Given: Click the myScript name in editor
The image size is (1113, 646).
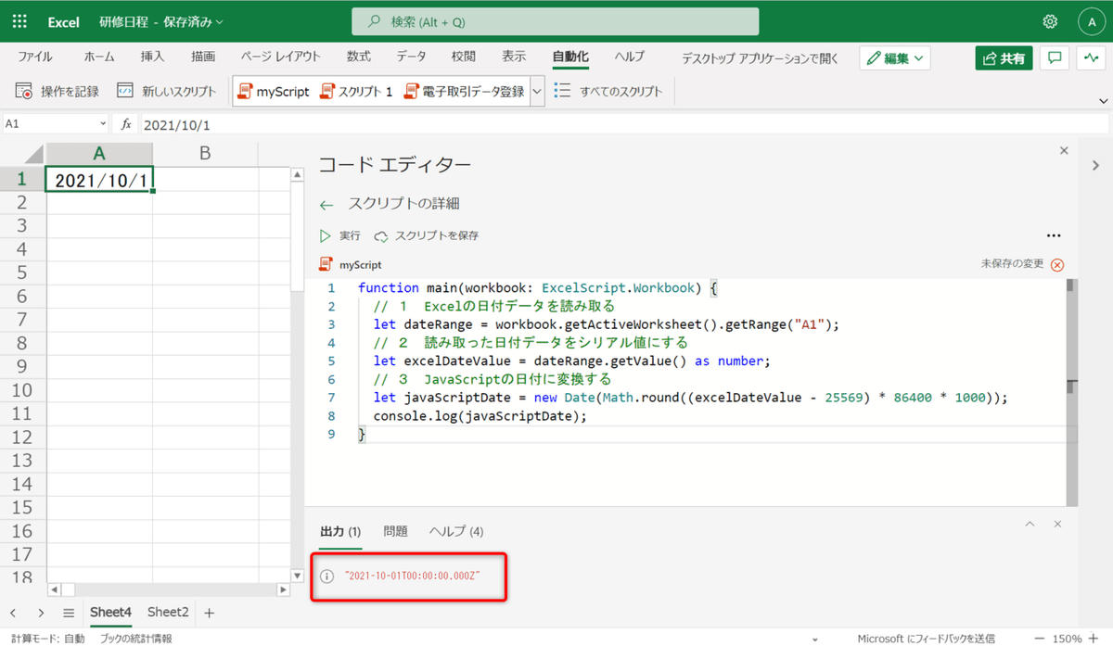Looking at the screenshot, I should click(x=360, y=264).
